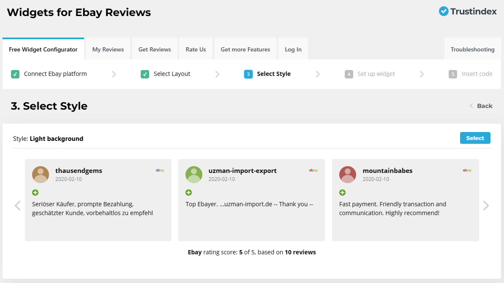Click the Trustindex logo checkmark icon
This screenshot has width=504, height=283.
point(444,11)
